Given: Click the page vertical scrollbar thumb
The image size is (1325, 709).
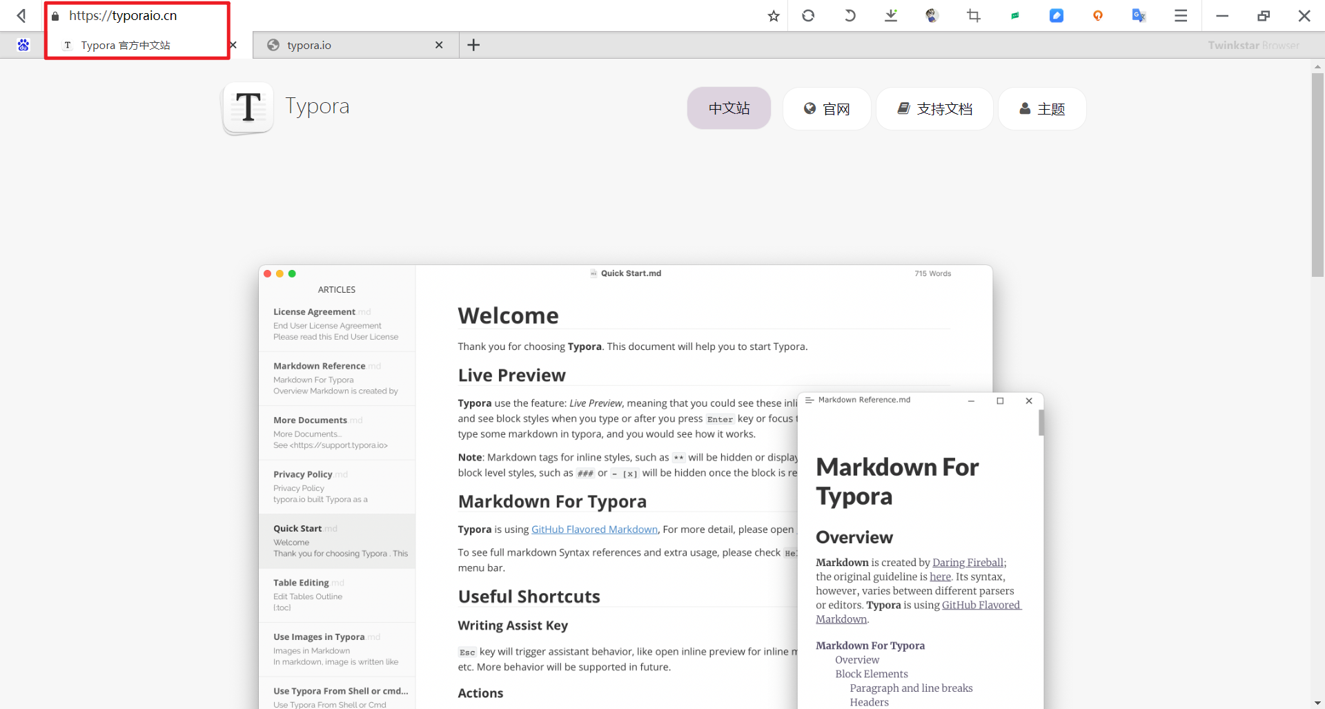Looking at the screenshot, I should (1317, 175).
